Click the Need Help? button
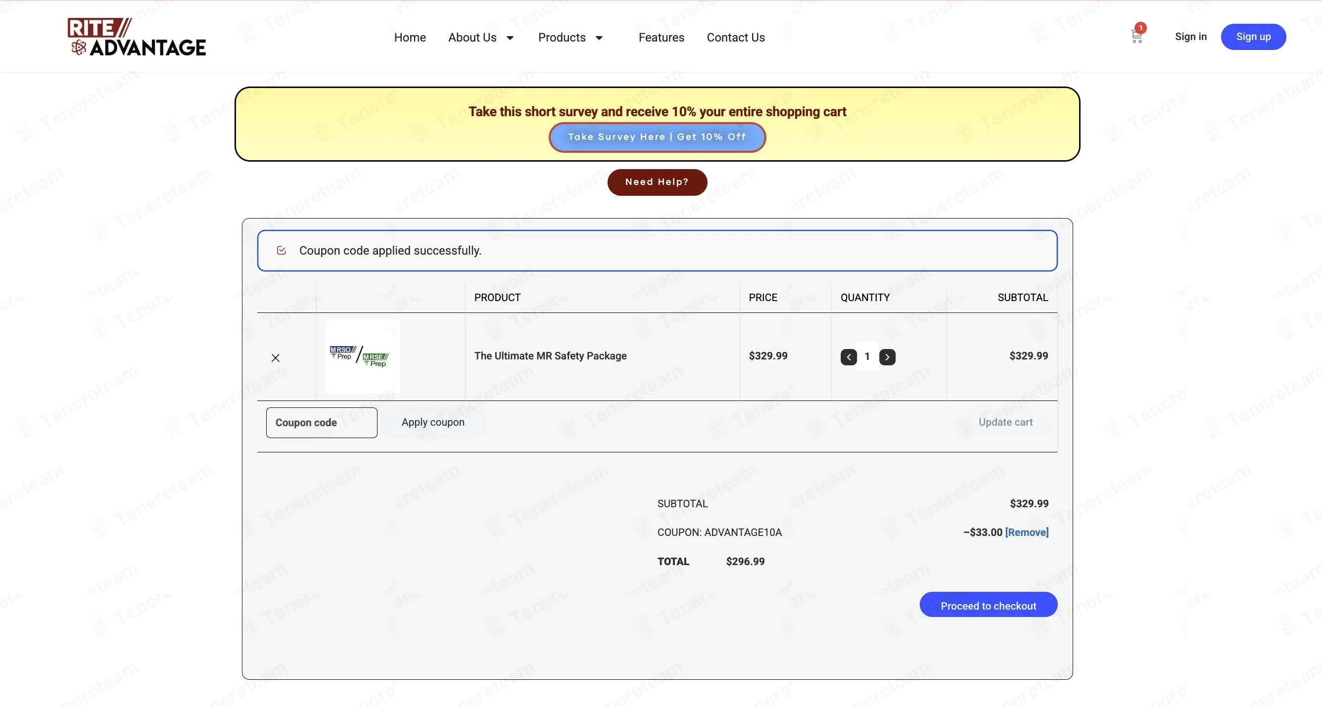The image size is (1322, 707). pos(658,182)
